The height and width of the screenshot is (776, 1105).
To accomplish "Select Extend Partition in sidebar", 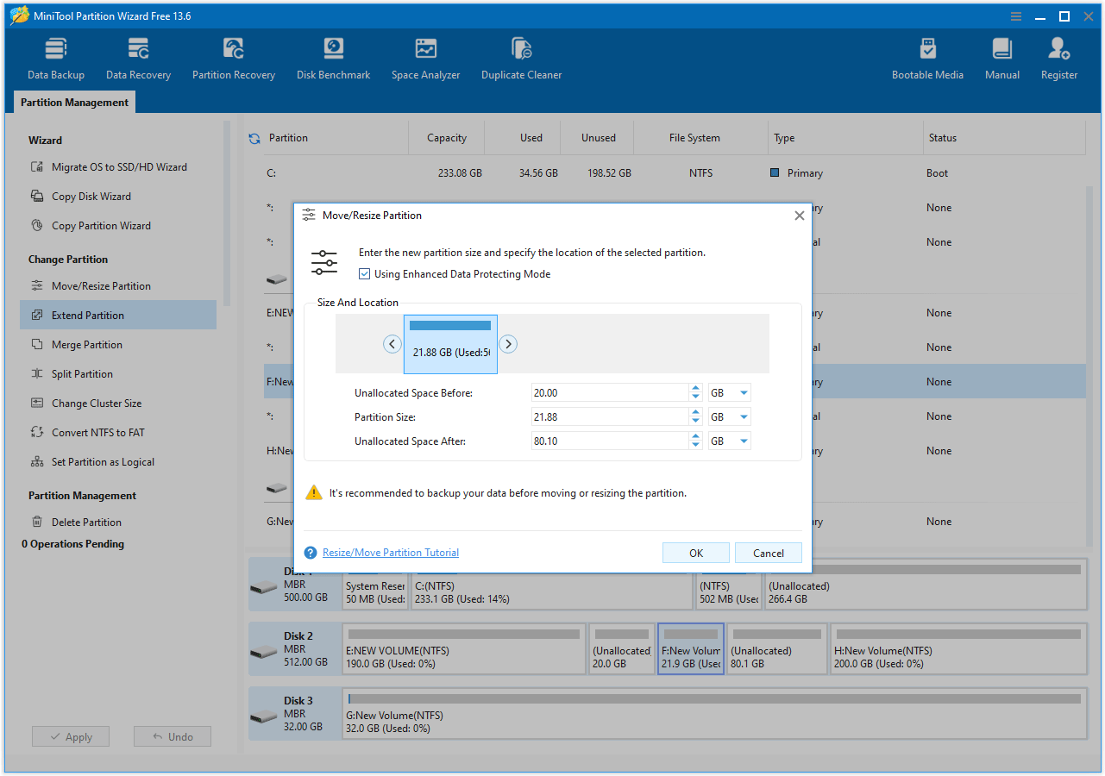I will coord(118,316).
